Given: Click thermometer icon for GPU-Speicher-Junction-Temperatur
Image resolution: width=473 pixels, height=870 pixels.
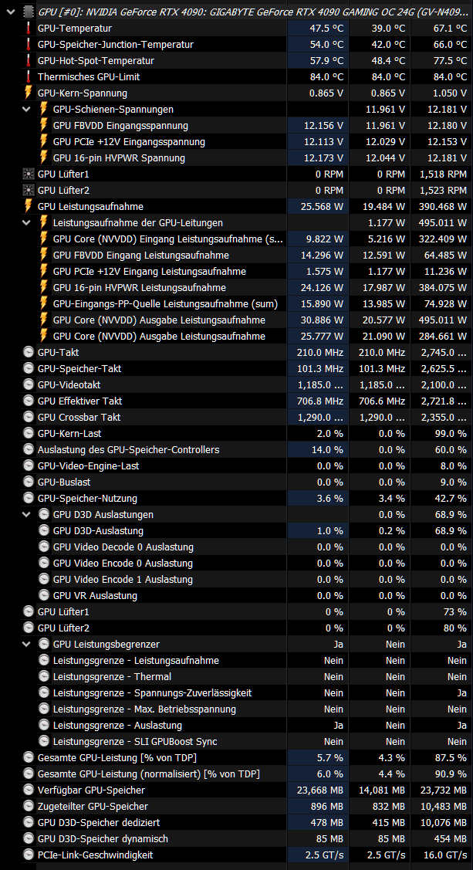Looking at the screenshot, I should click(x=29, y=45).
